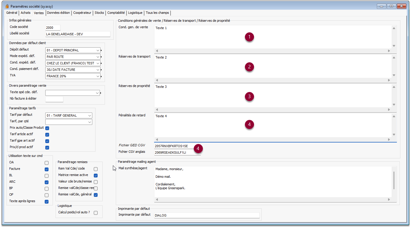Switch to the Comptabilité tab
The width and height of the screenshot is (411, 228).
(x=116, y=13)
